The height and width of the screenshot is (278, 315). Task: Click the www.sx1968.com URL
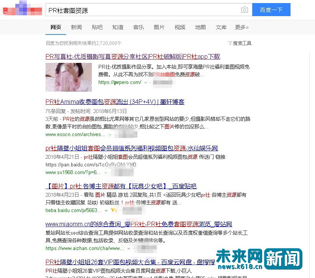pos(73,173)
